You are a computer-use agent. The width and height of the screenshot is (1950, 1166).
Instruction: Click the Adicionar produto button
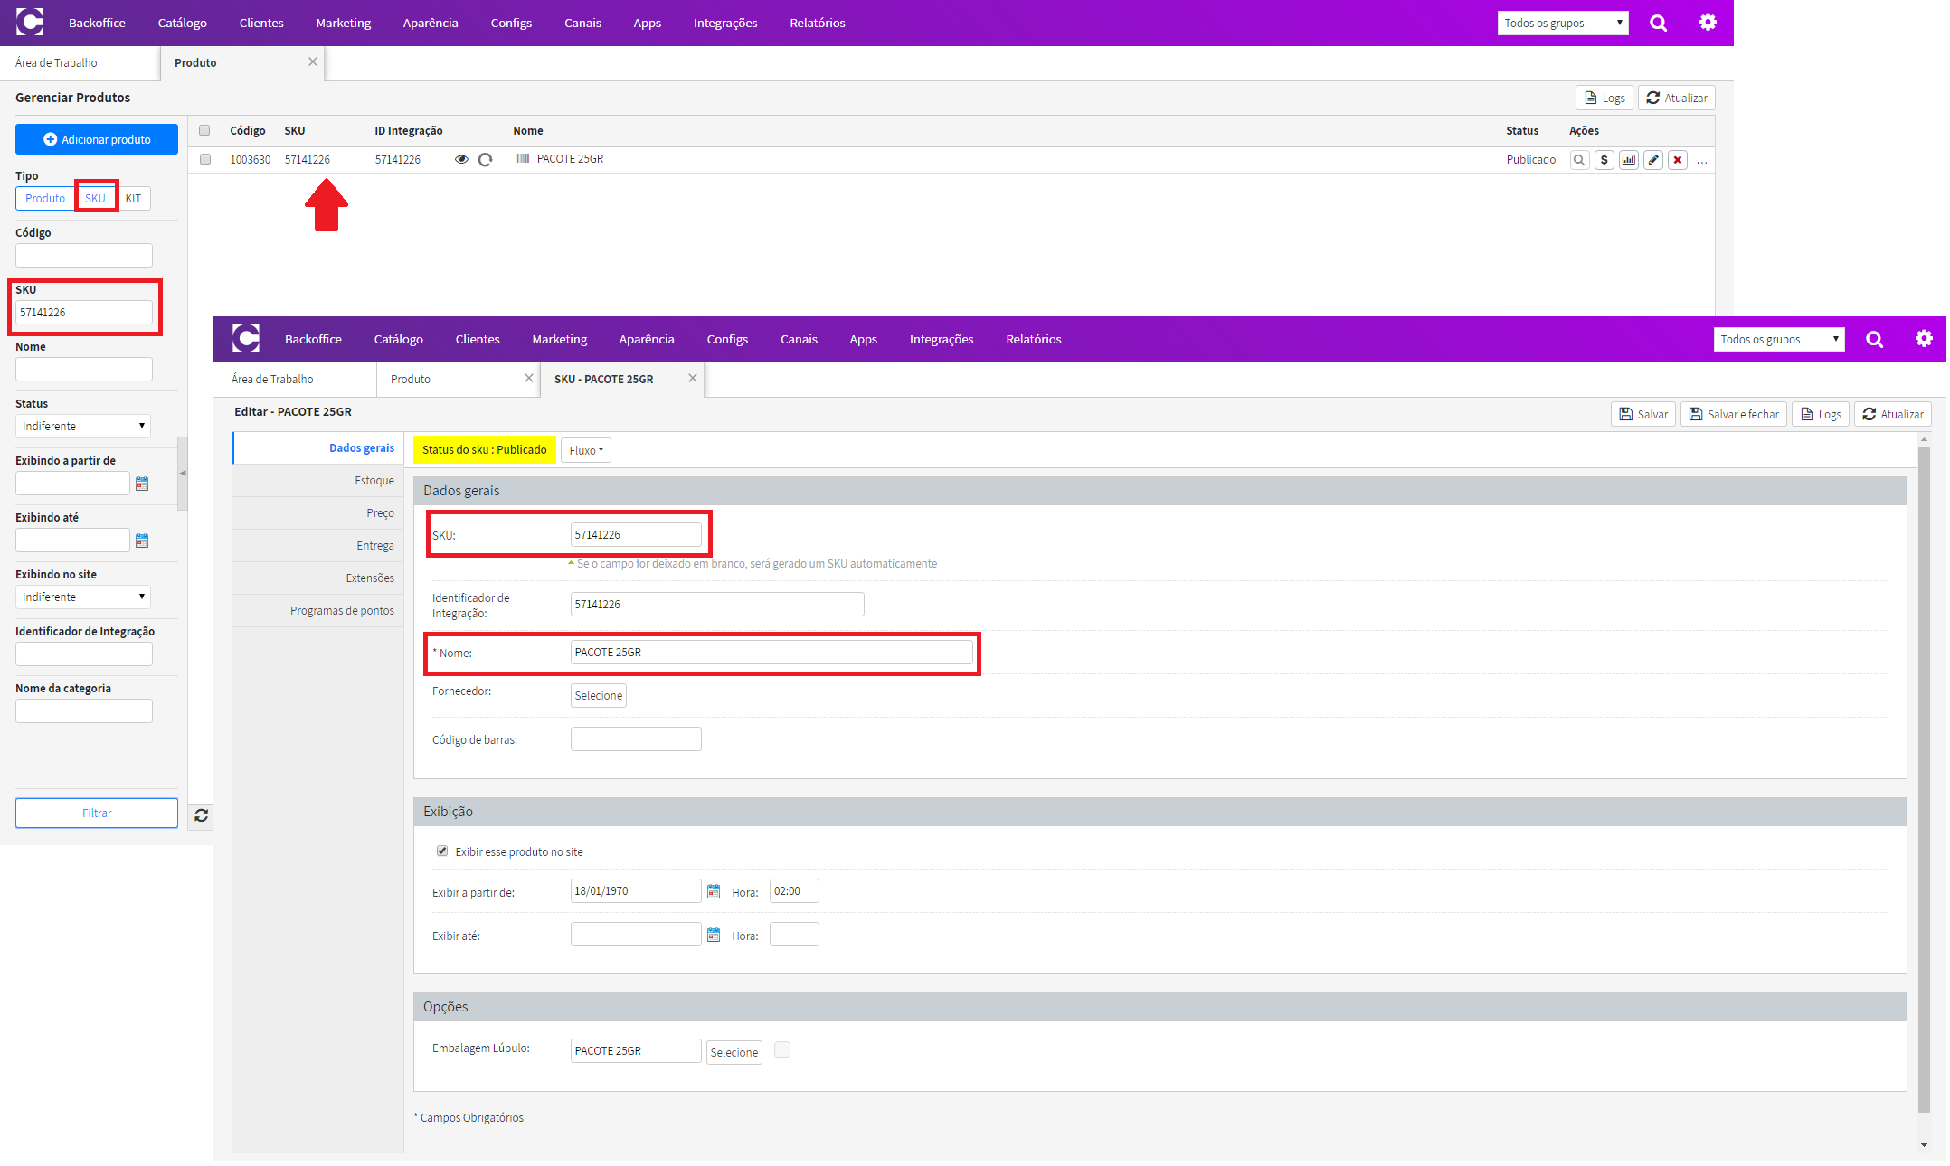click(x=97, y=139)
